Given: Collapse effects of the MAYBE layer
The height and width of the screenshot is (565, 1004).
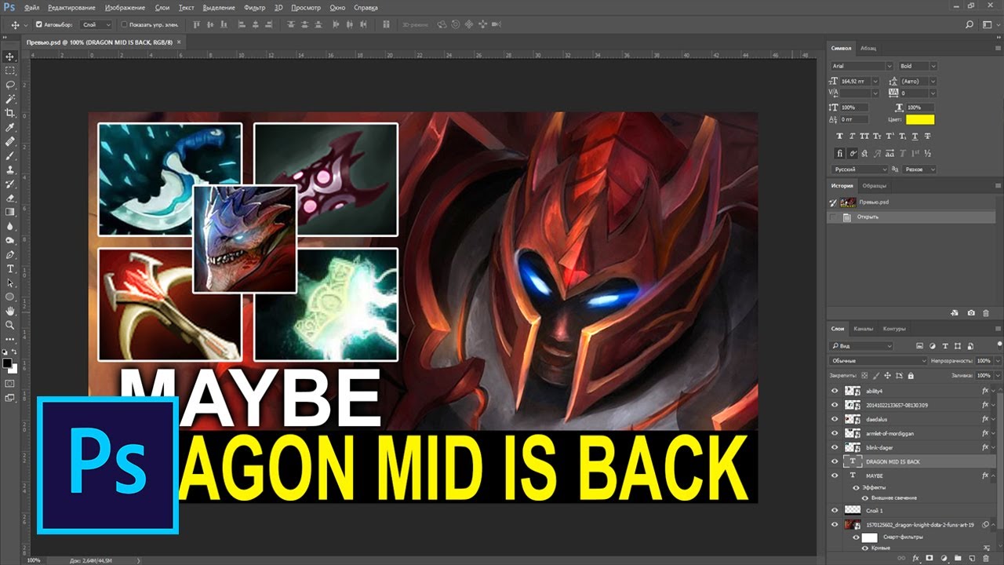Looking at the screenshot, I should pos(994,476).
